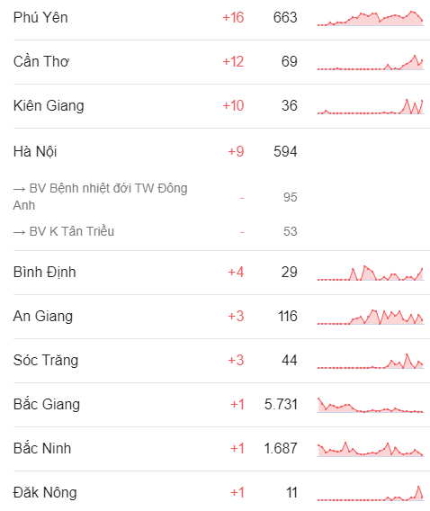Image resolution: width=430 pixels, height=511 pixels.
Task: Click the Đăk Nông province name
Action: point(45,492)
